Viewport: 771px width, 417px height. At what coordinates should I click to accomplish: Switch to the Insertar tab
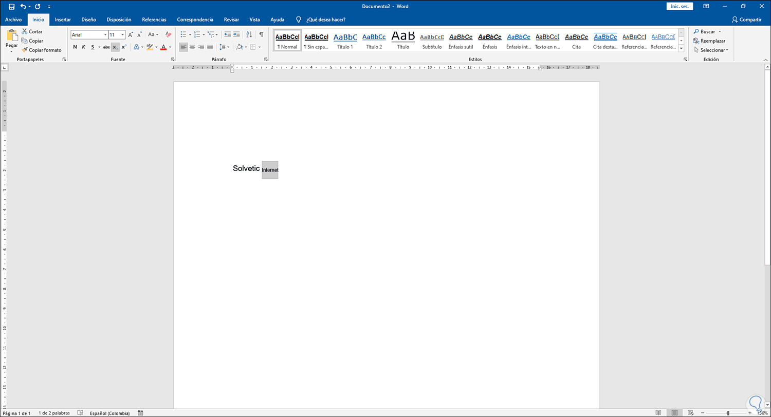tap(63, 20)
